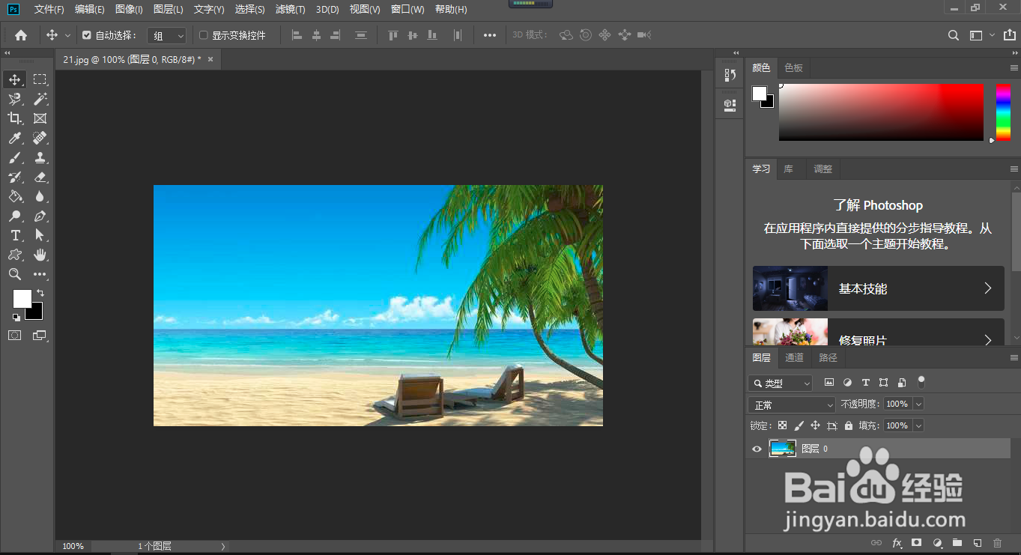The height and width of the screenshot is (555, 1021).
Task: Switch to the 调整 tab
Action: click(822, 169)
